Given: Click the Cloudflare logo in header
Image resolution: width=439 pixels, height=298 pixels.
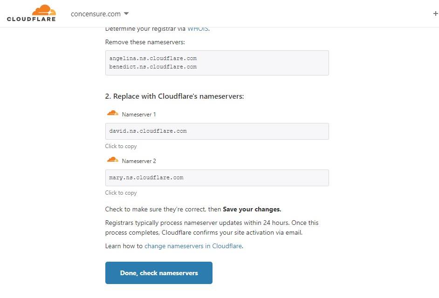Looking at the screenshot, I should pyautogui.click(x=31, y=13).
